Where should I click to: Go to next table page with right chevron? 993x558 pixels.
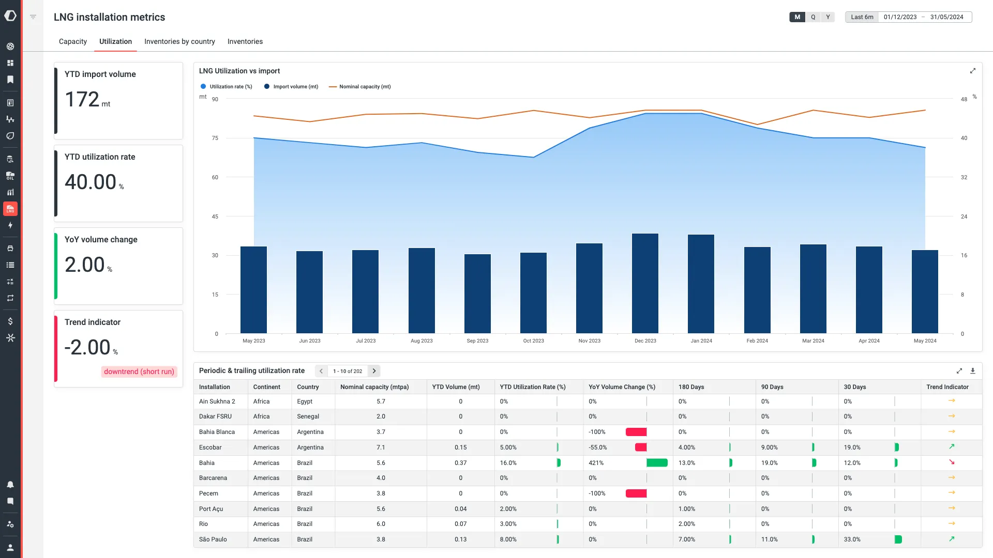(374, 371)
